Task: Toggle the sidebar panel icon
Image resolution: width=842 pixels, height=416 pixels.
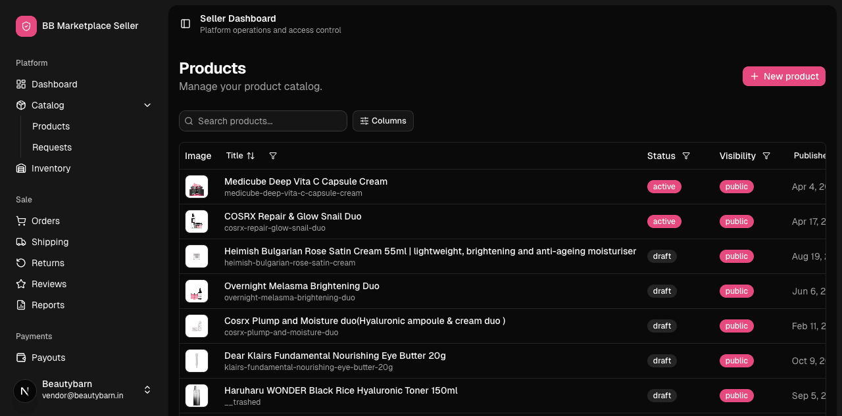Action: (x=186, y=24)
